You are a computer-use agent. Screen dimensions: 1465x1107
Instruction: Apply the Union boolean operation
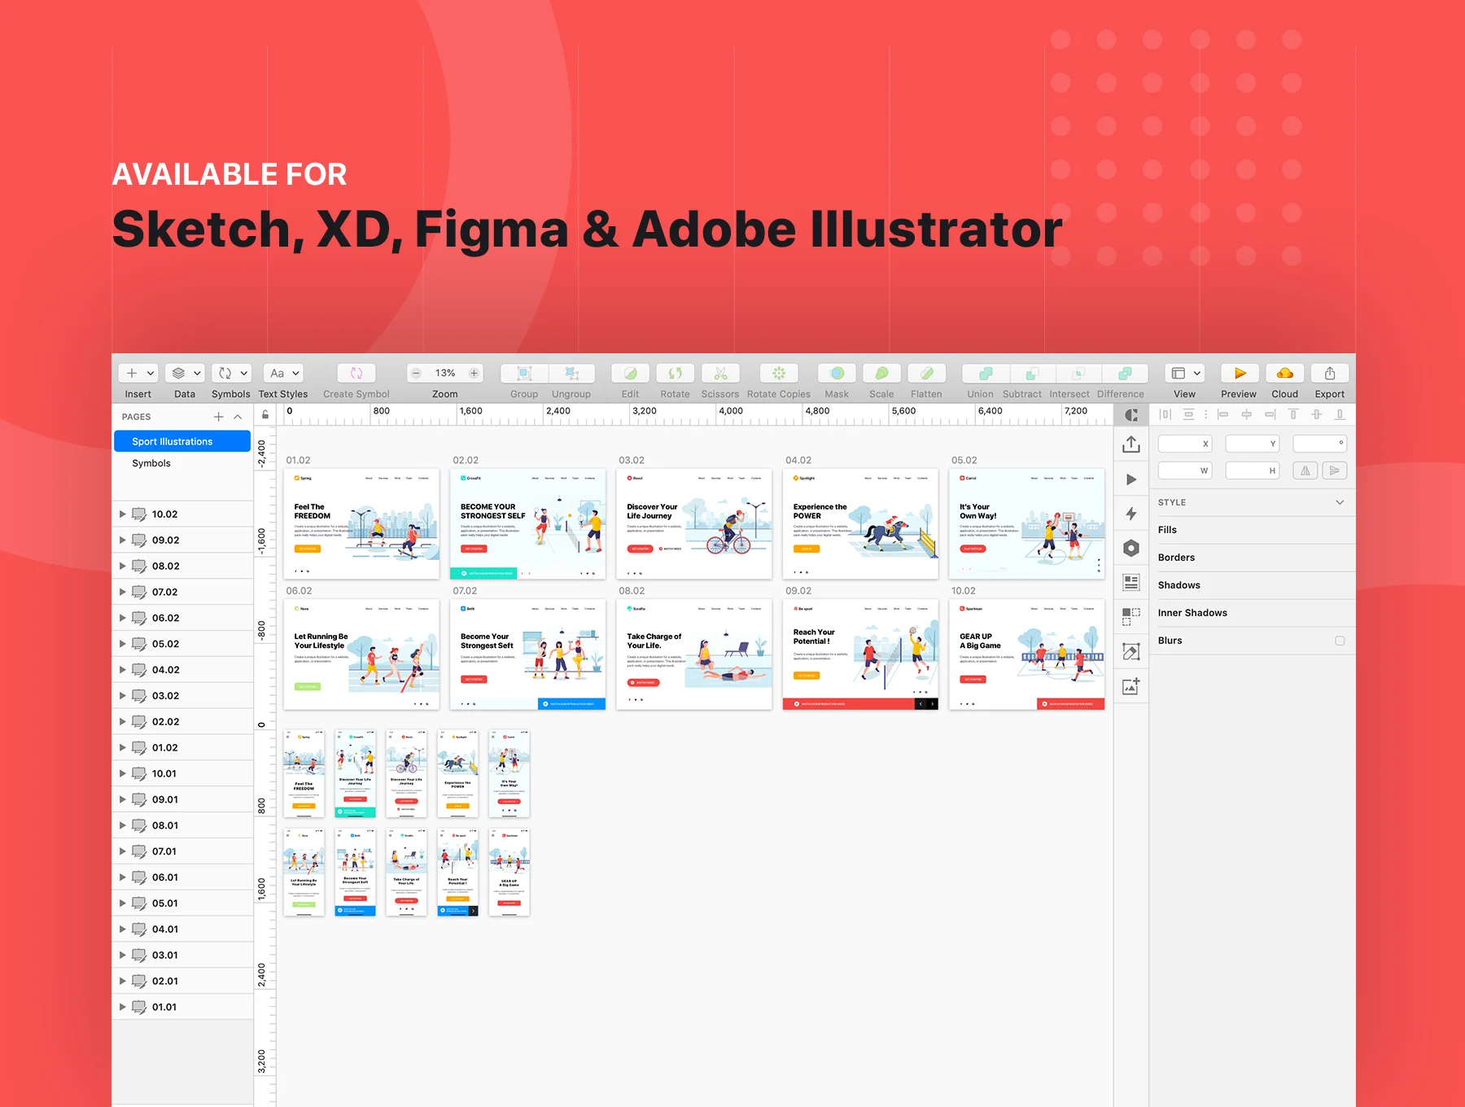986,373
